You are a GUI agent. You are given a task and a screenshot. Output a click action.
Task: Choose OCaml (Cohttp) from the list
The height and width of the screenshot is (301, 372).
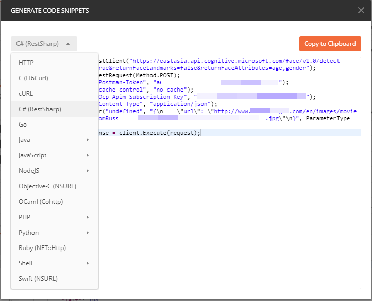coord(55,202)
